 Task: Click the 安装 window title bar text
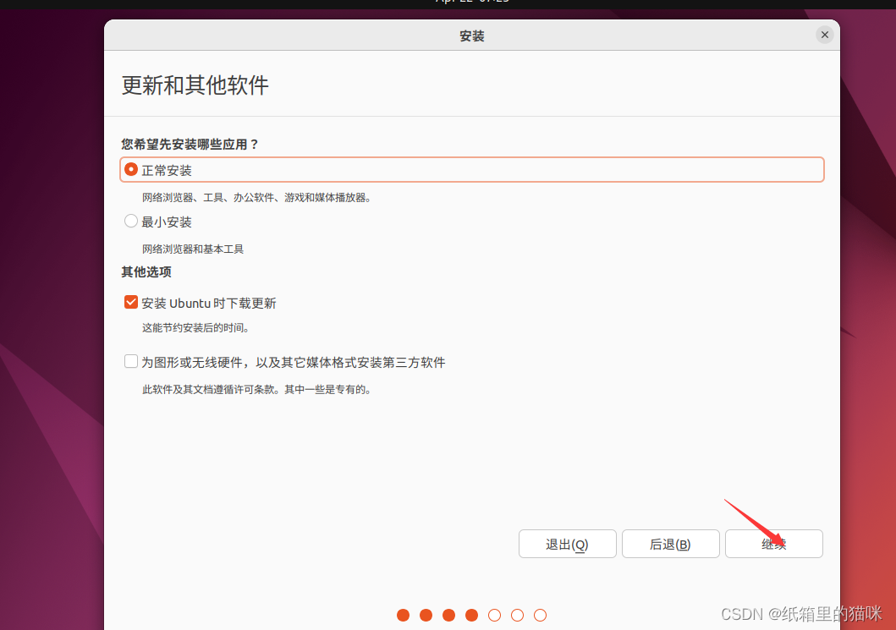472,36
